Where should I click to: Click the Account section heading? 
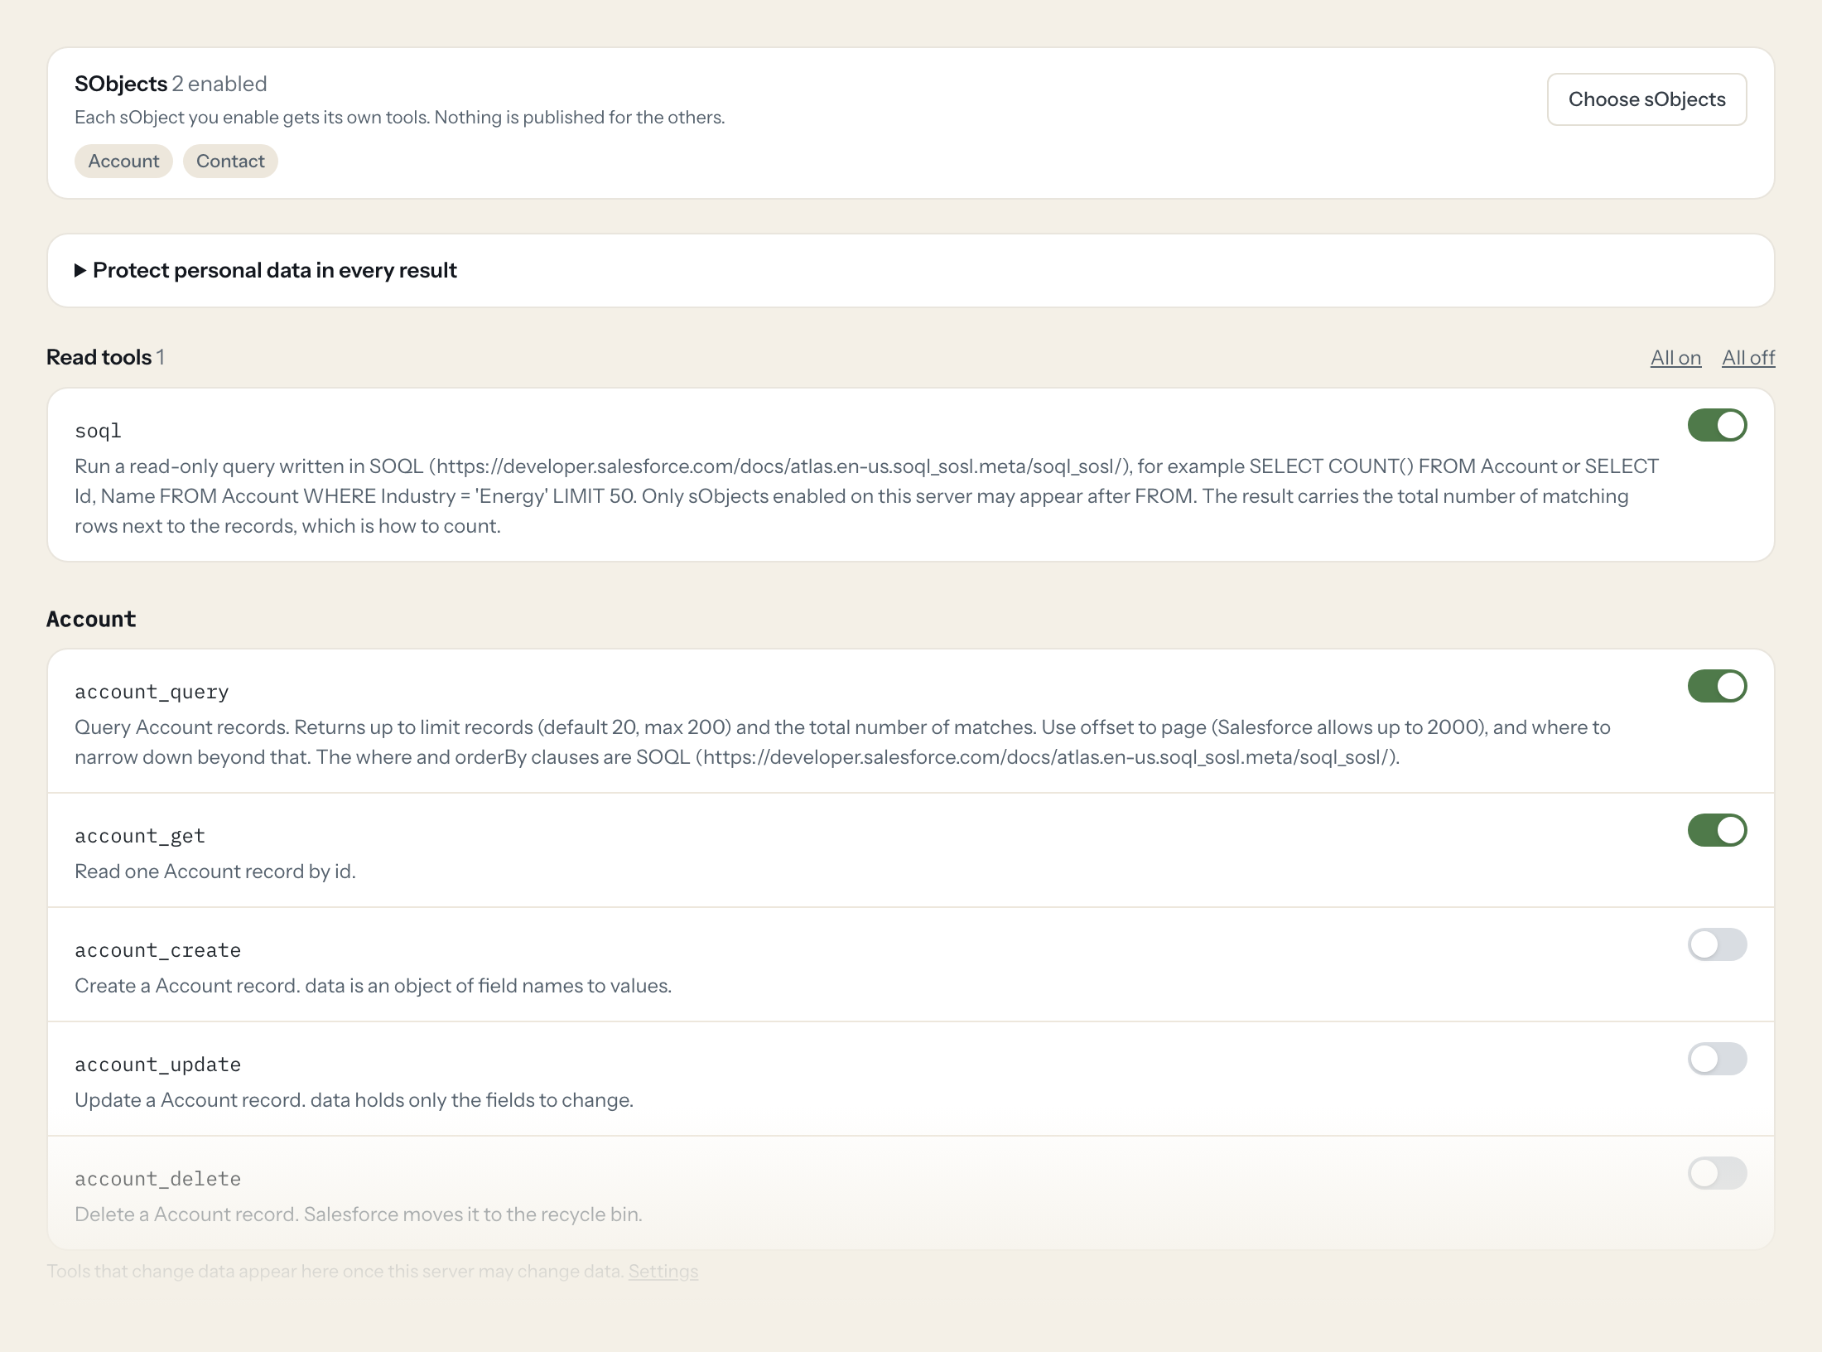pyautogui.click(x=91, y=619)
